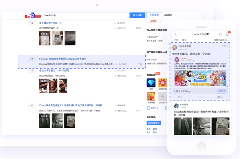Select the 全部 tab in mobile view

(176, 40)
